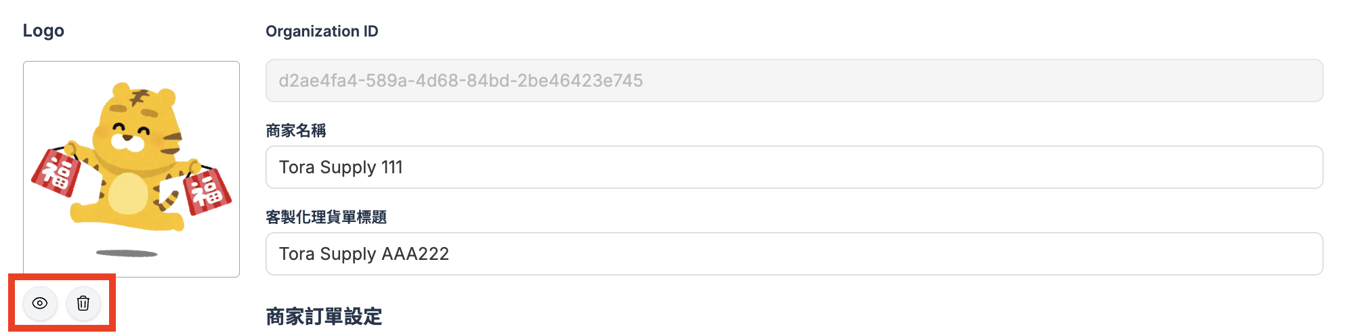Click the tiger logo thumbnail

click(131, 169)
